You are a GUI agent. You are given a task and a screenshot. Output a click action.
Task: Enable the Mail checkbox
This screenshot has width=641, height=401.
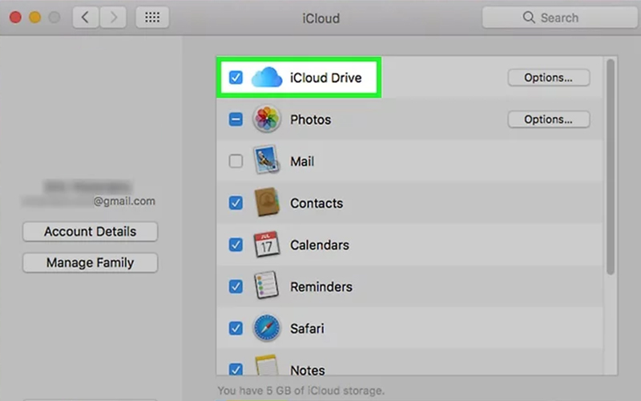[236, 161]
